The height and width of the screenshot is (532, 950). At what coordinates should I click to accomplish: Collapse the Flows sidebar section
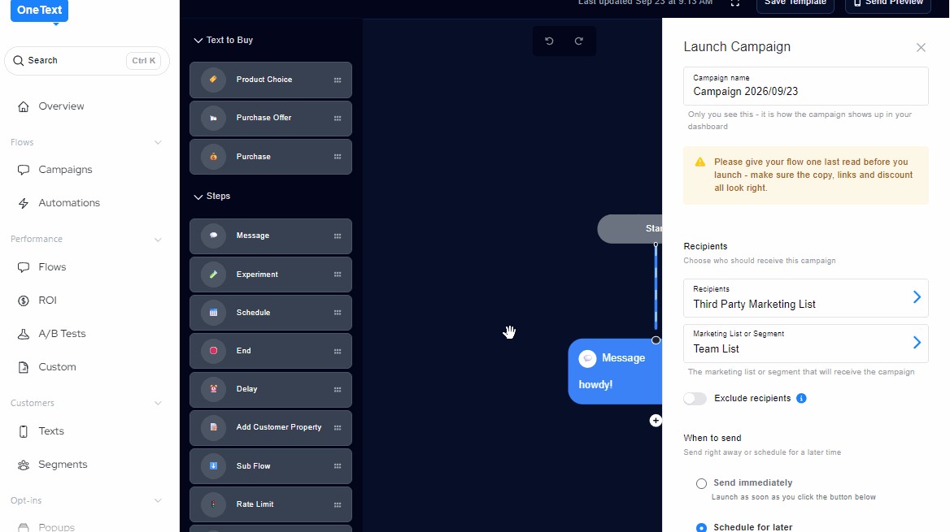158,143
